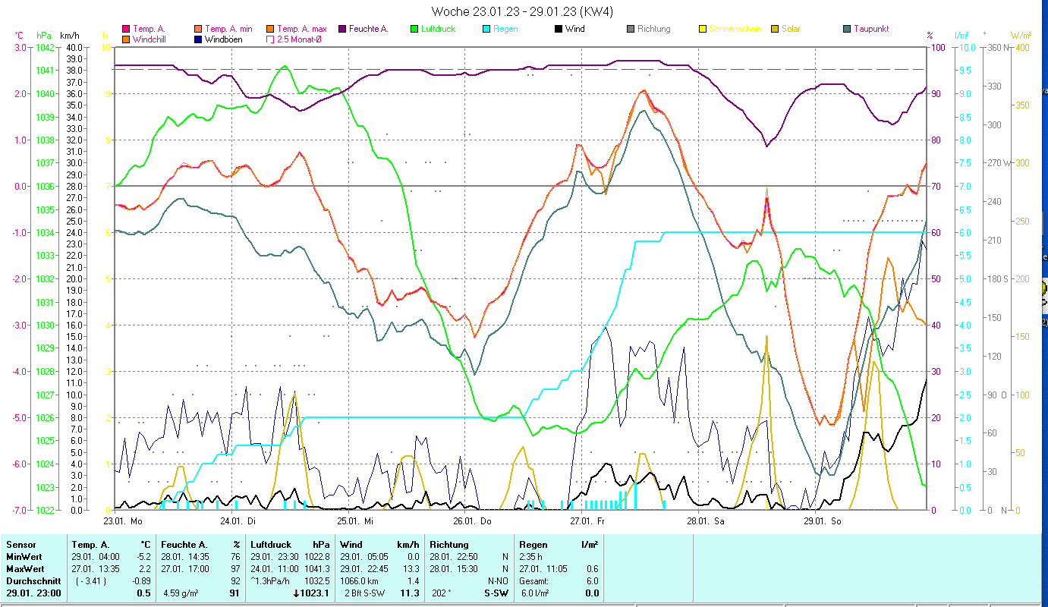The width and height of the screenshot is (1048, 607).
Task: Pick the cyan Regen legend swatch
Action: 486,29
